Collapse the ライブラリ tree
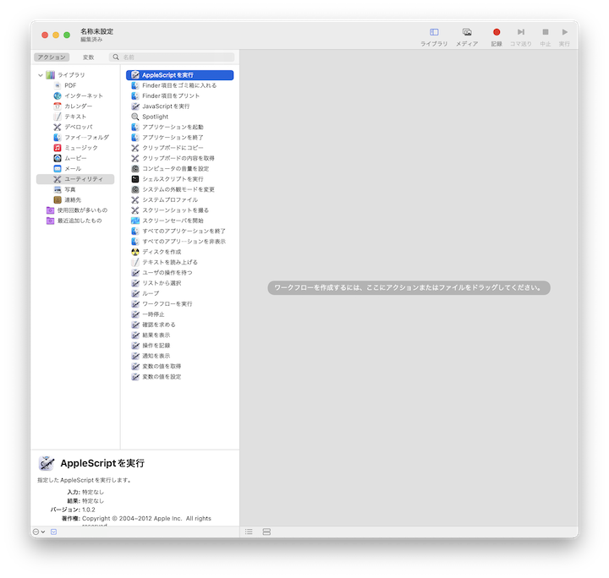Image resolution: width=609 pixels, height=578 pixels. (41, 75)
